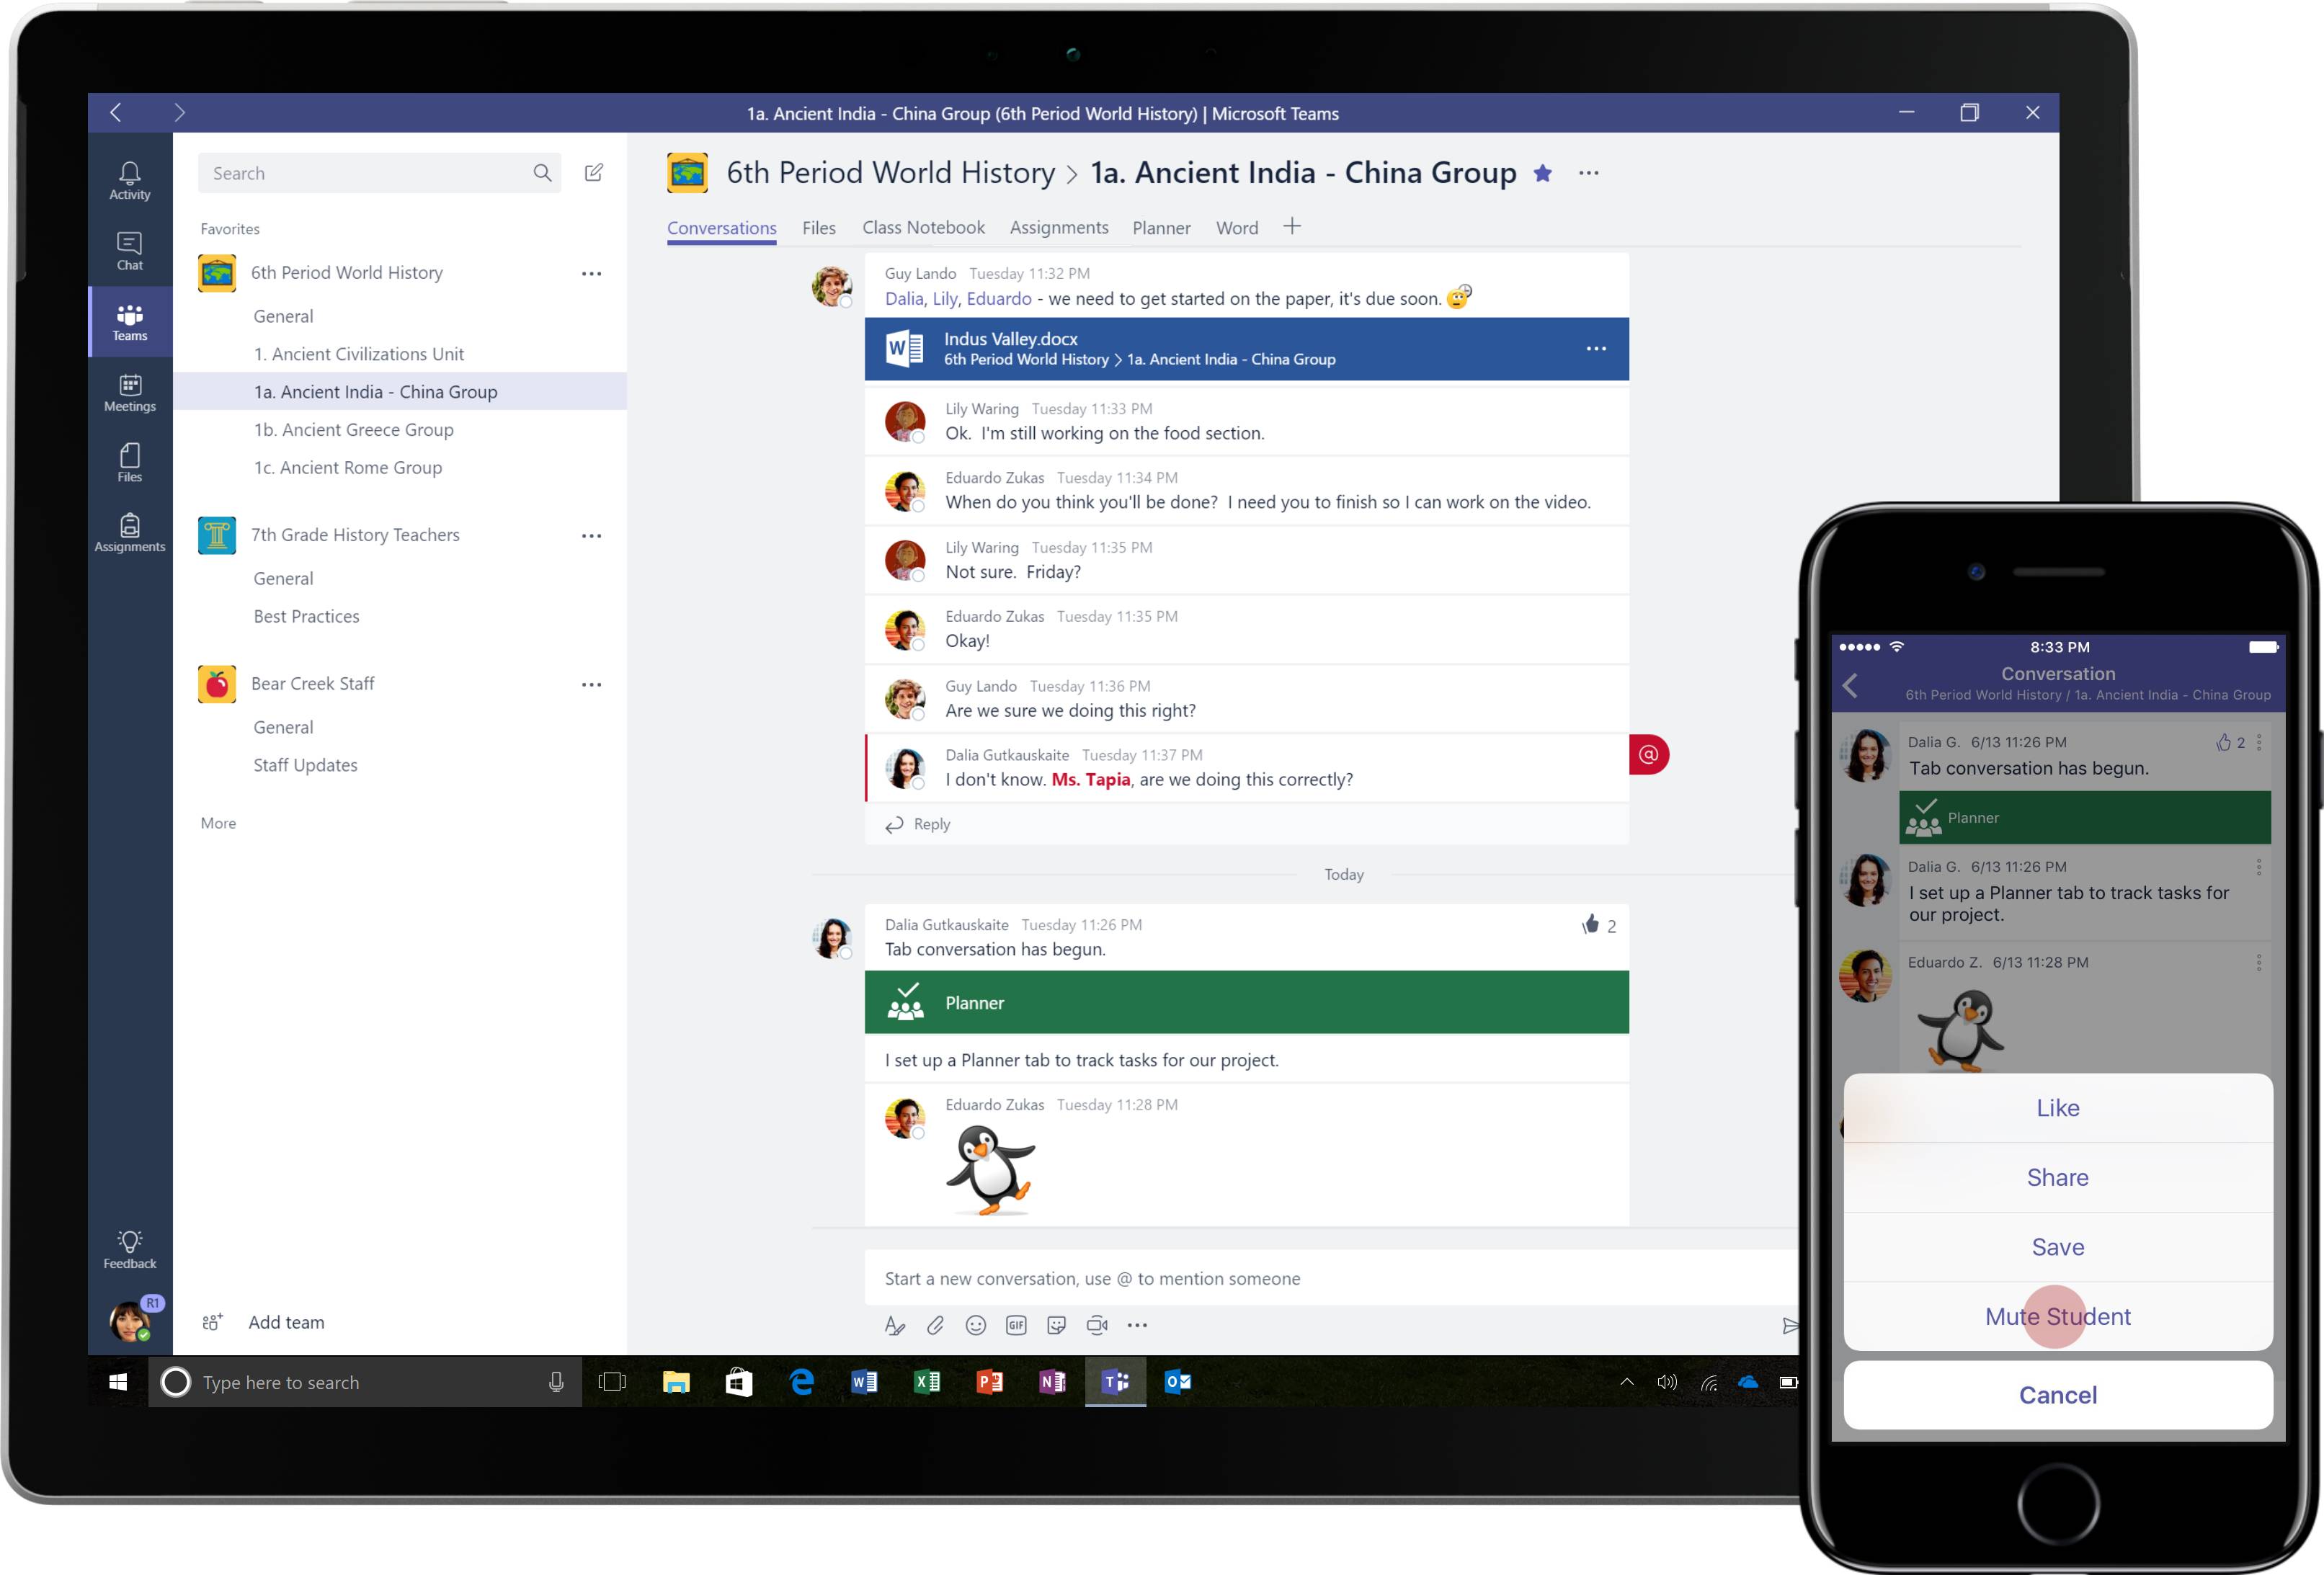
Task: Open more options for Bear Creek Staff
Action: pyautogui.click(x=592, y=685)
